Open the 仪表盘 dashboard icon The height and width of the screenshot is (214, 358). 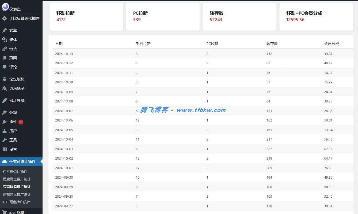click(x=5, y=7)
